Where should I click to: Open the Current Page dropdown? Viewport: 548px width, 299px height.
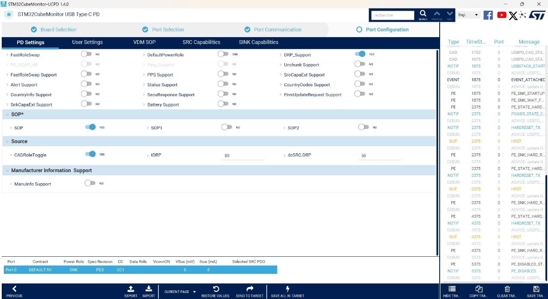(180, 292)
